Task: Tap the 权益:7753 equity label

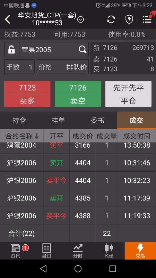Action: coord(20,34)
